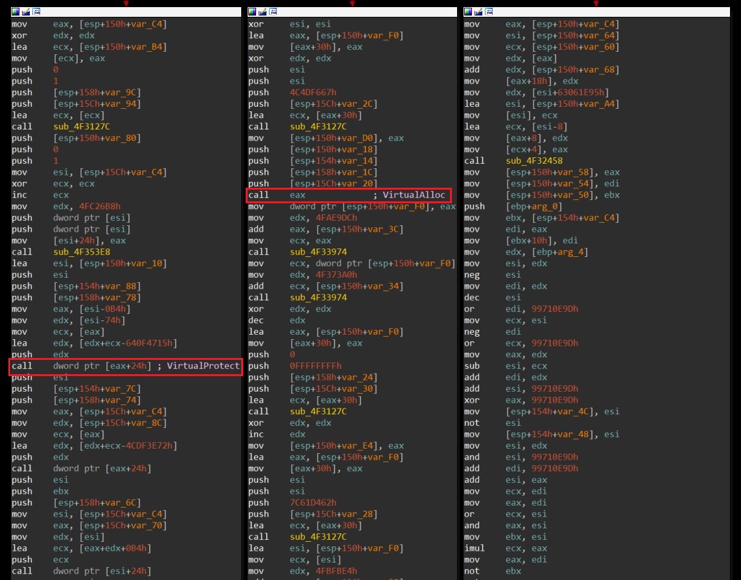
Task: Select line 'inc edx' in middle node
Action: pyautogui.click(x=277, y=434)
